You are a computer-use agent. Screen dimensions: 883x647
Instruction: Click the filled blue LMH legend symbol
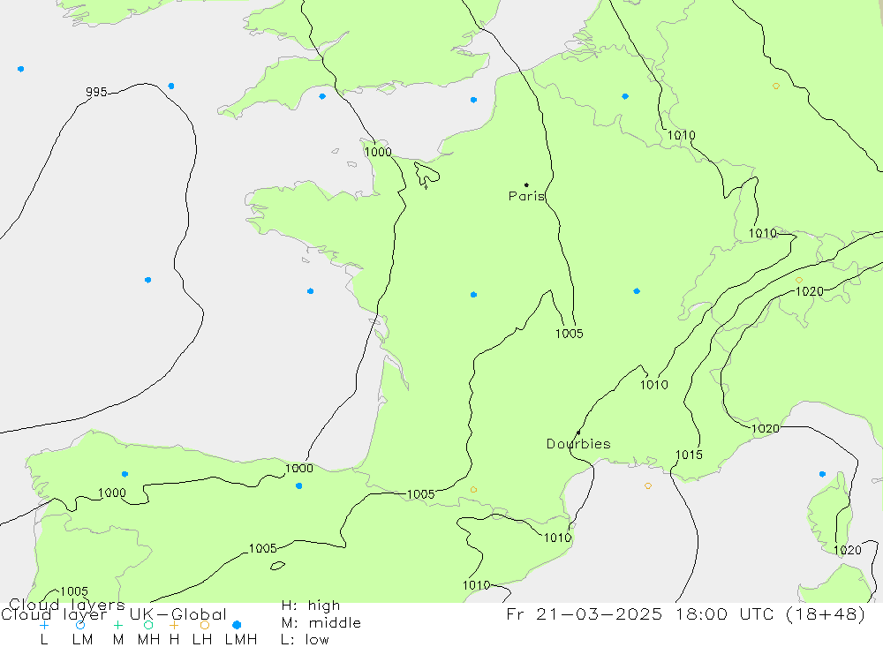[237, 625]
